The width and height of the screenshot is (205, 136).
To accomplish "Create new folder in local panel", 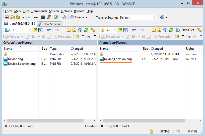I will [x=77, y=37].
